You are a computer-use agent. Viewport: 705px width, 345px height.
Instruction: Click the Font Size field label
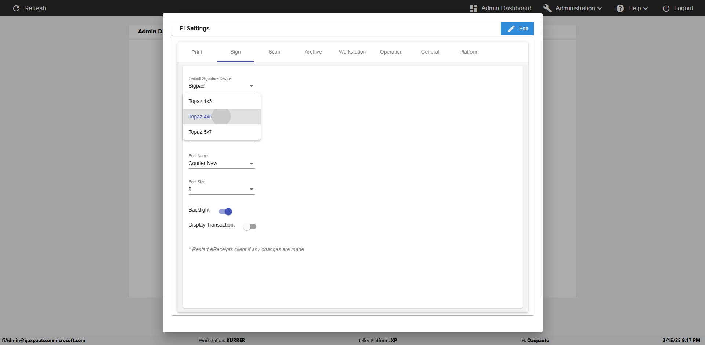coord(197,182)
